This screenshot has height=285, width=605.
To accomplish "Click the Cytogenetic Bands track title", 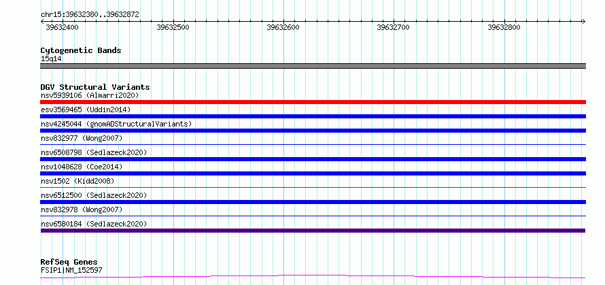I will point(81,50).
